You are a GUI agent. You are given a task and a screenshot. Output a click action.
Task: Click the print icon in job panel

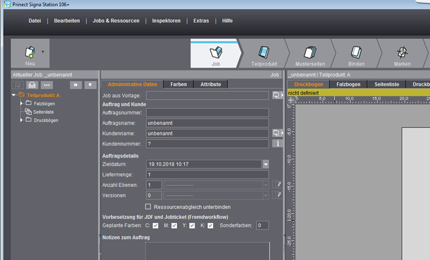pyautogui.click(x=32, y=85)
